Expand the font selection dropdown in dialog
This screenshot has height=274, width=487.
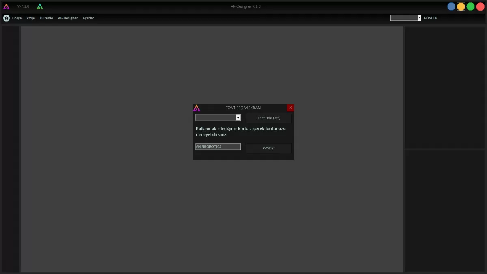click(x=238, y=118)
